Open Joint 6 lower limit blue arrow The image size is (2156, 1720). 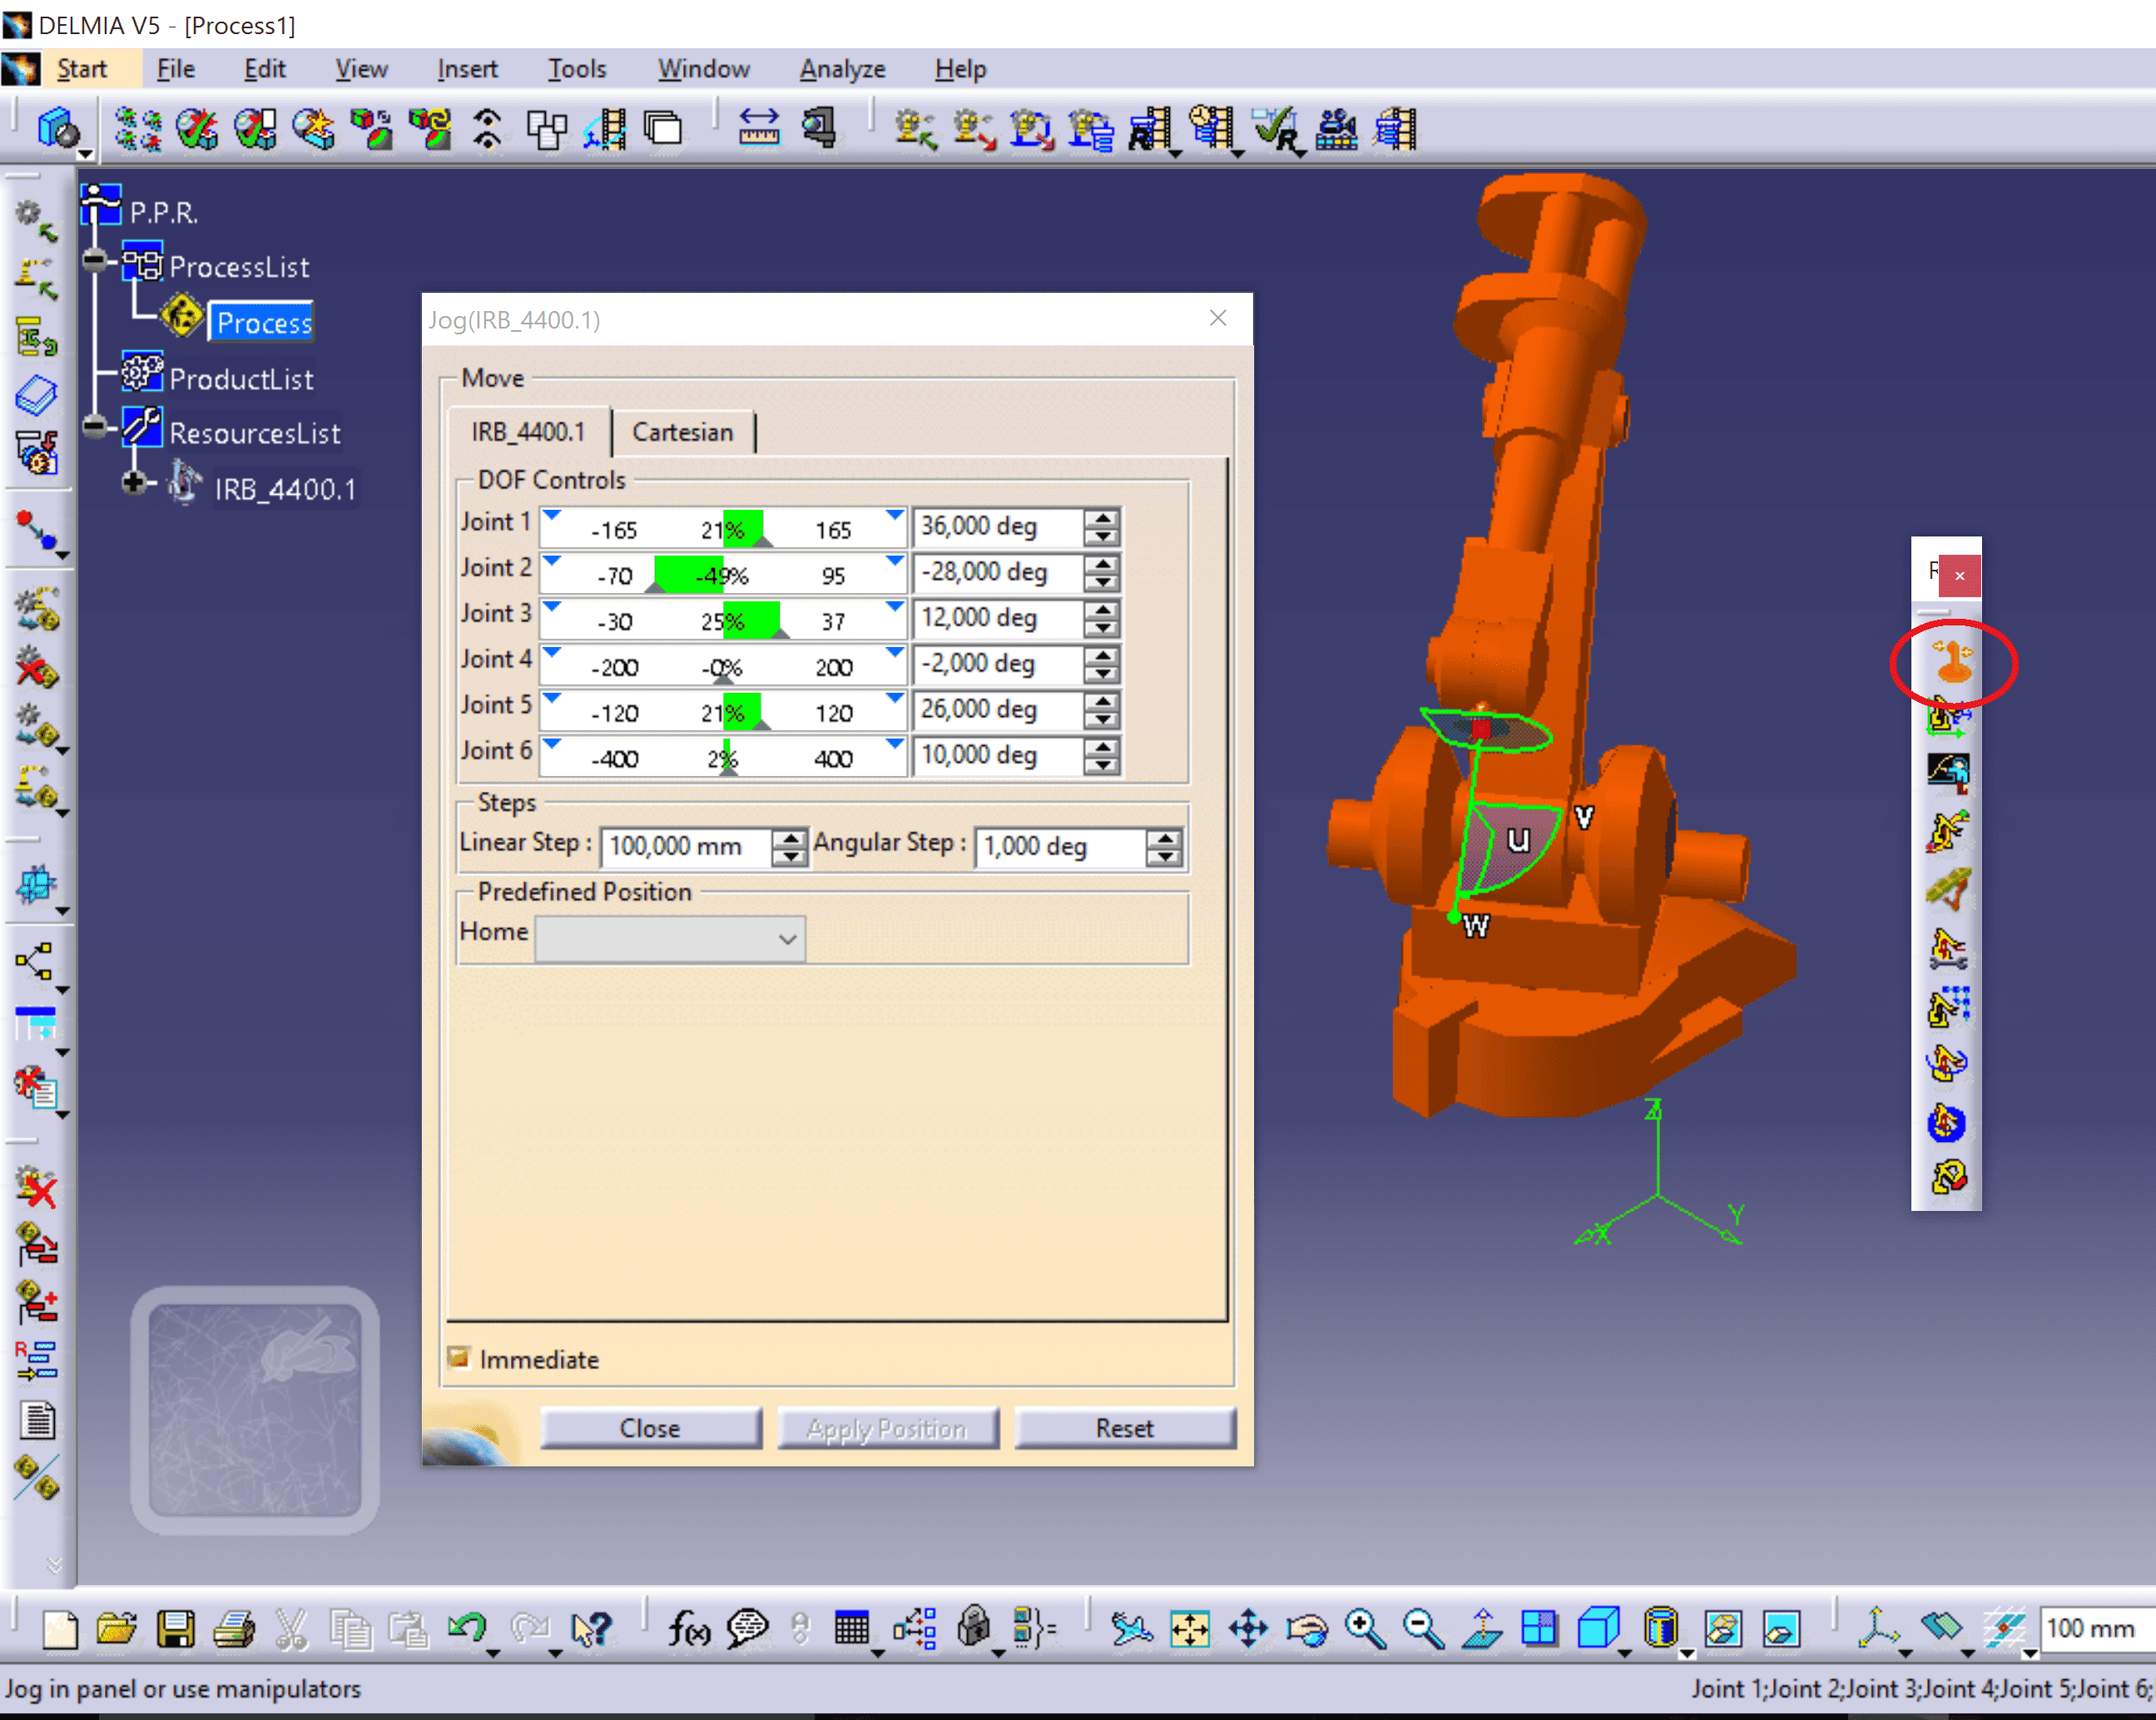[552, 745]
